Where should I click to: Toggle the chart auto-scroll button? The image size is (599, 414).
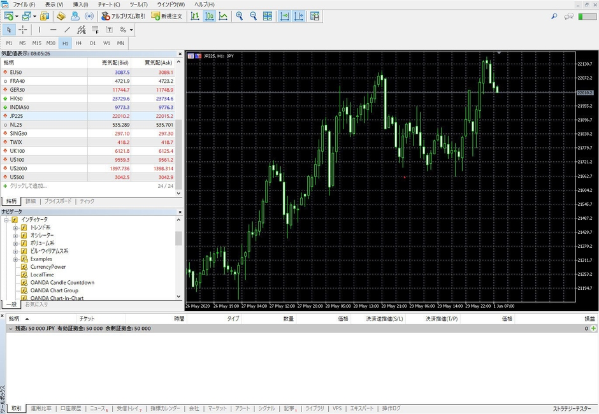click(284, 16)
